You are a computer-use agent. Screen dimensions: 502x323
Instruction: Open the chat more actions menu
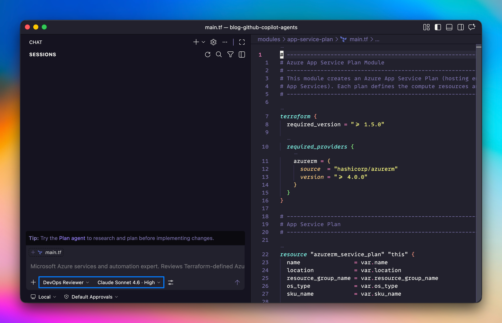click(x=225, y=42)
